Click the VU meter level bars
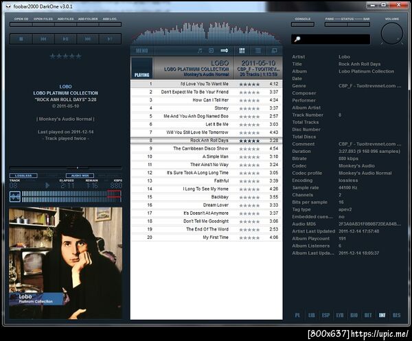 (71, 197)
